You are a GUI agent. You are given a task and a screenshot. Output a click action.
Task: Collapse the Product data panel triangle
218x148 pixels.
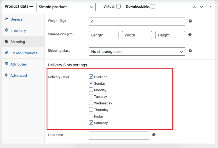210,7
